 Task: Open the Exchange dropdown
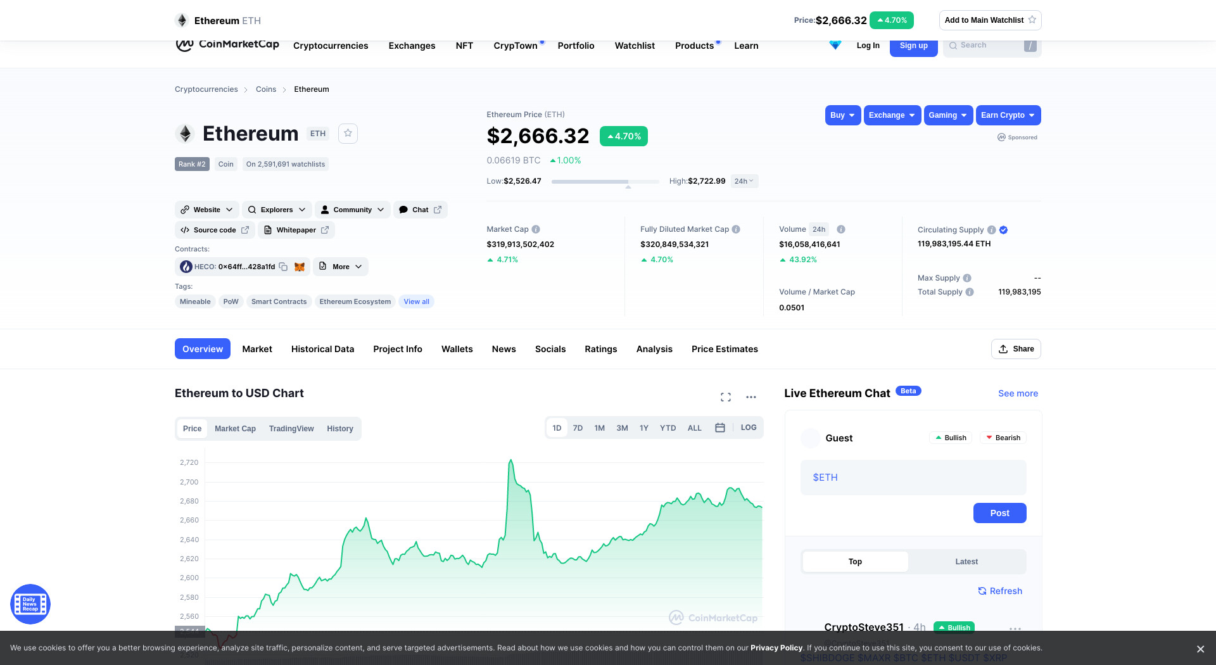point(892,115)
